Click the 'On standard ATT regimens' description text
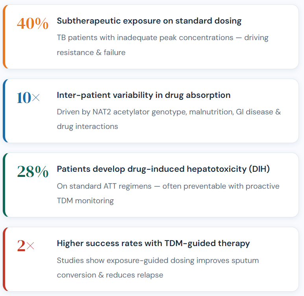 pyautogui.click(x=168, y=186)
